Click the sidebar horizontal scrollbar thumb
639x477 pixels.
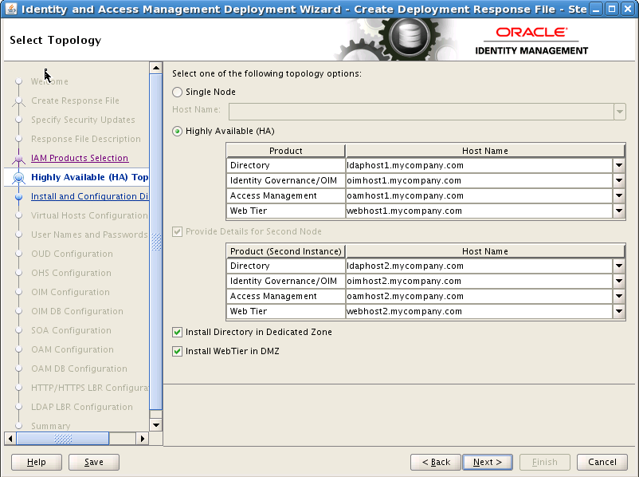(63, 439)
